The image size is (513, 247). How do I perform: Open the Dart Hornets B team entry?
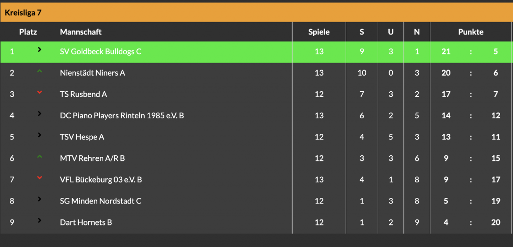86,222
